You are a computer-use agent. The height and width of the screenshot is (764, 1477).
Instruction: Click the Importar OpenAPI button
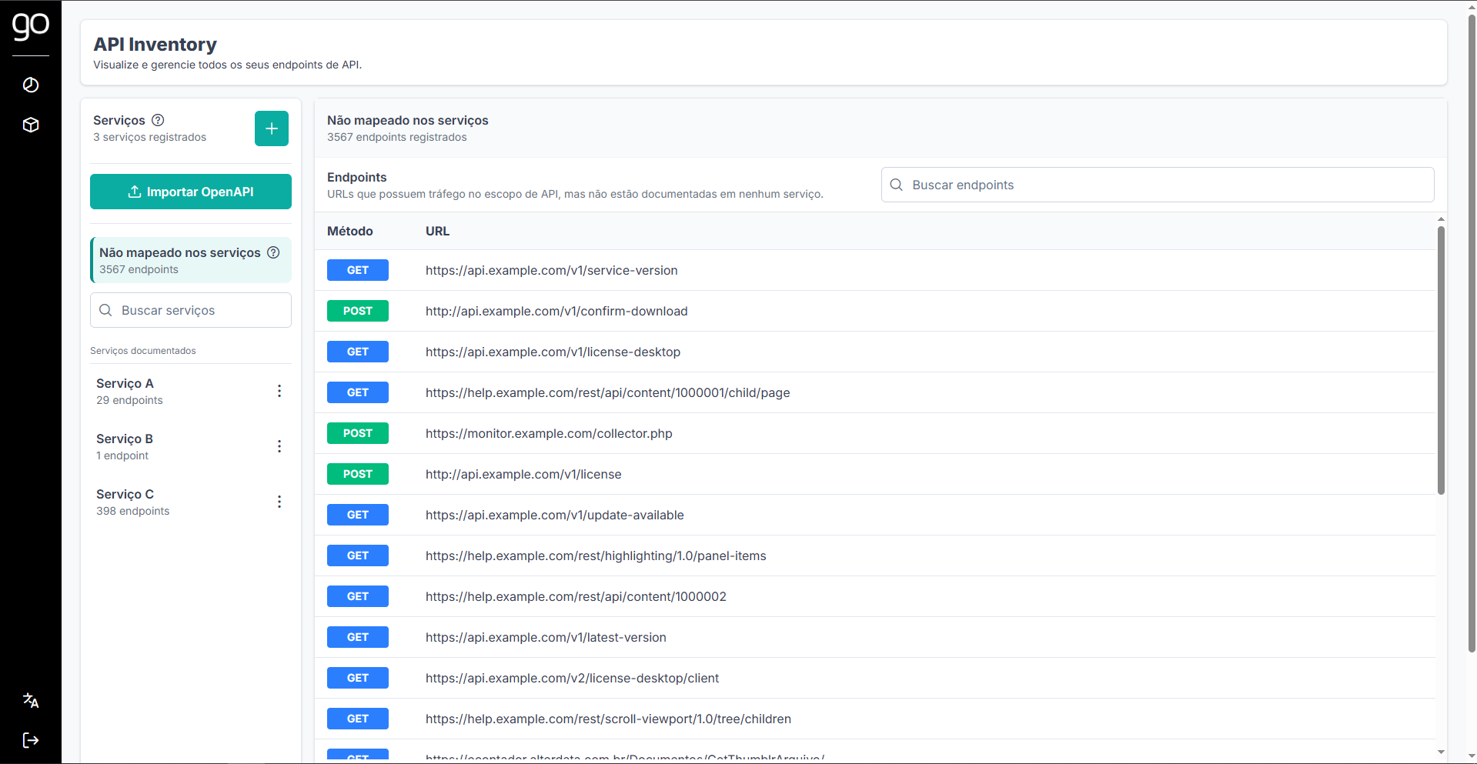point(191,192)
